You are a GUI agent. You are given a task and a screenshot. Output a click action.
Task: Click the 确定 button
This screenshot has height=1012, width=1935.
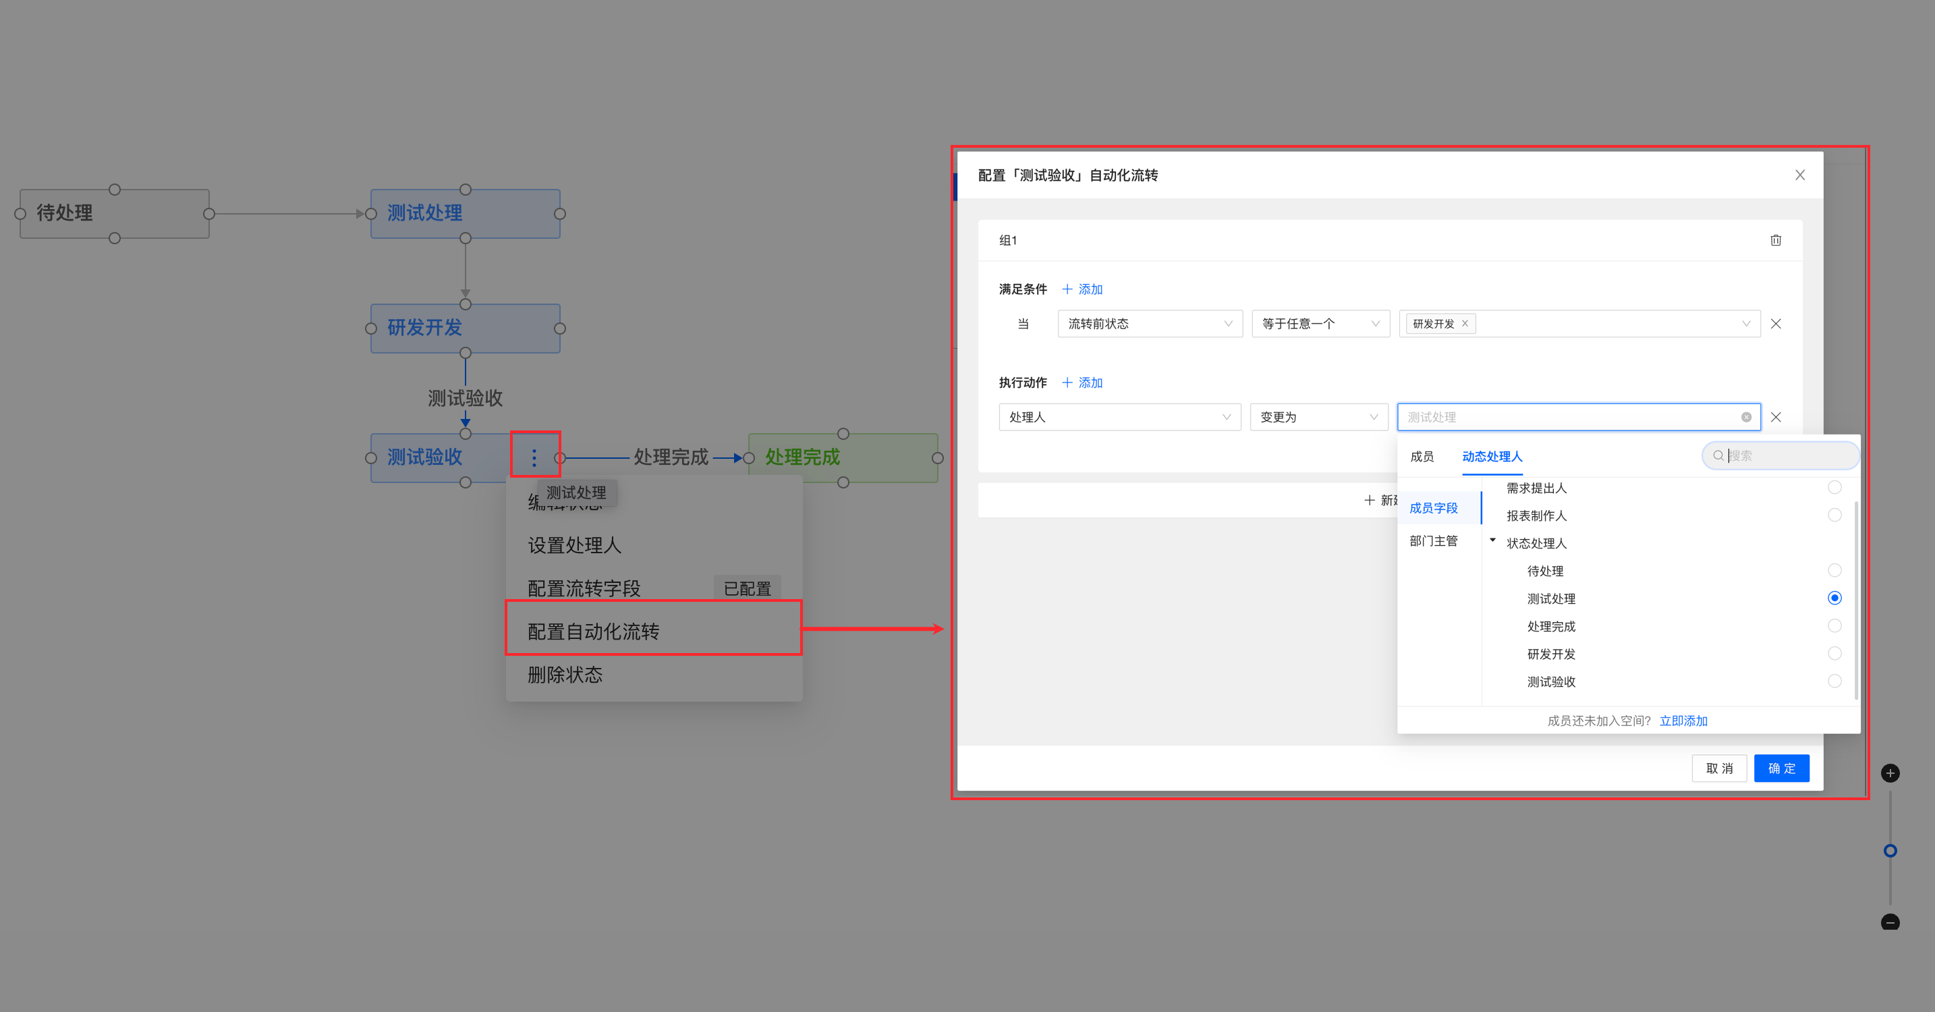pyautogui.click(x=1781, y=768)
